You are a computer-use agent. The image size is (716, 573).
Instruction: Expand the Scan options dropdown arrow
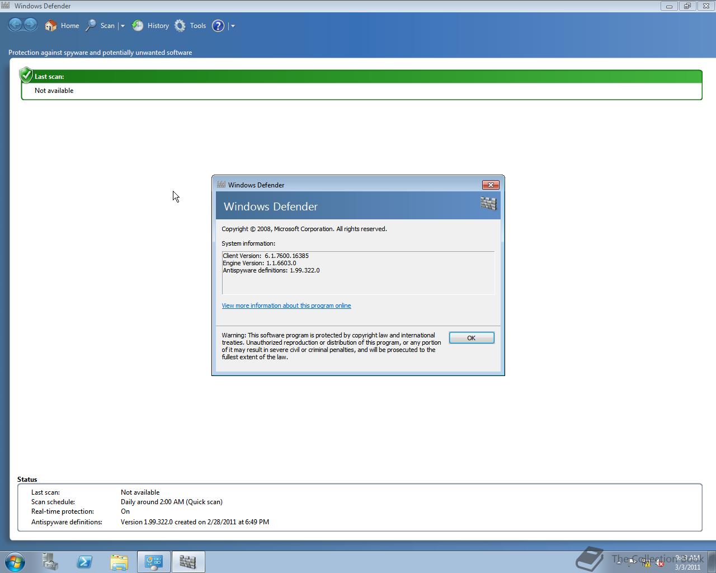click(x=123, y=26)
